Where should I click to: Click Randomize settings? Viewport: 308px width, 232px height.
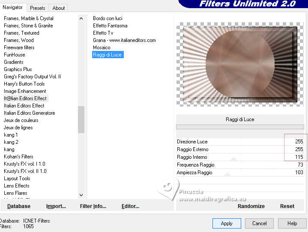click(251, 206)
